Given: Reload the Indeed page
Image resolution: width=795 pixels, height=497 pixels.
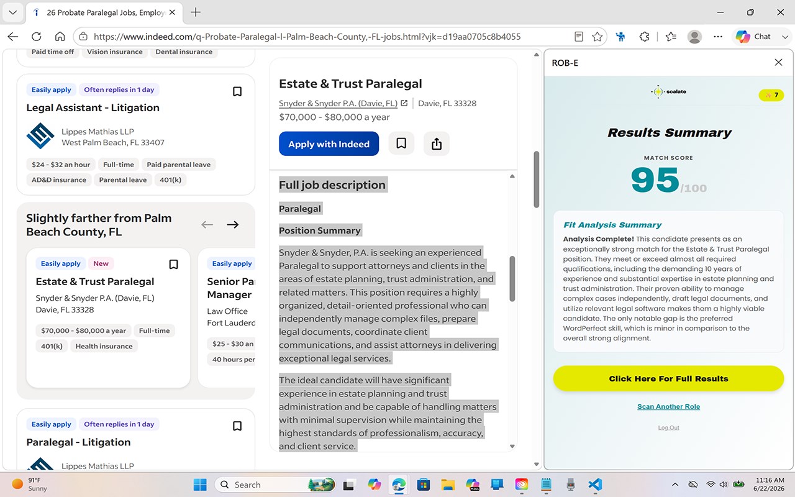Looking at the screenshot, I should (x=37, y=37).
